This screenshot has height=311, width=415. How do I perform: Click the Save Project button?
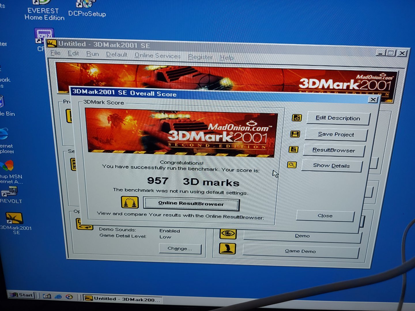(x=336, y=134)
